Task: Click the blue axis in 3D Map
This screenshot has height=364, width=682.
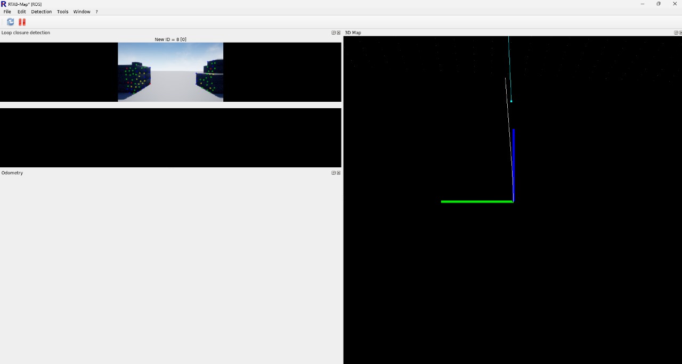Action: pos(514,160)
